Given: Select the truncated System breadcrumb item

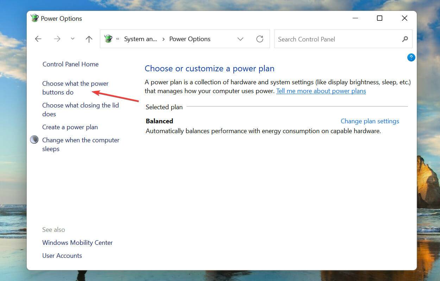Looking at the screenshot, I should 140,39.
